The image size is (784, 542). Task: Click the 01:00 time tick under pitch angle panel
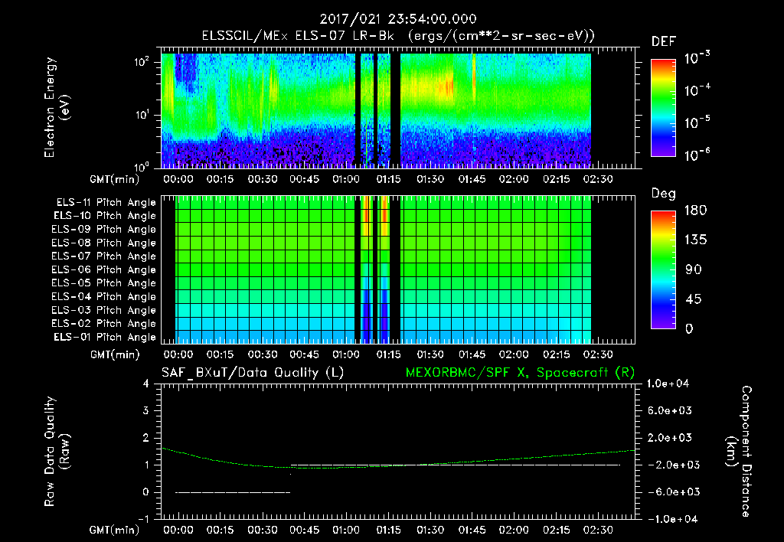(346, 355)
